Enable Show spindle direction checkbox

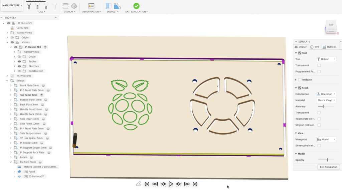click(x=319, y=146)
